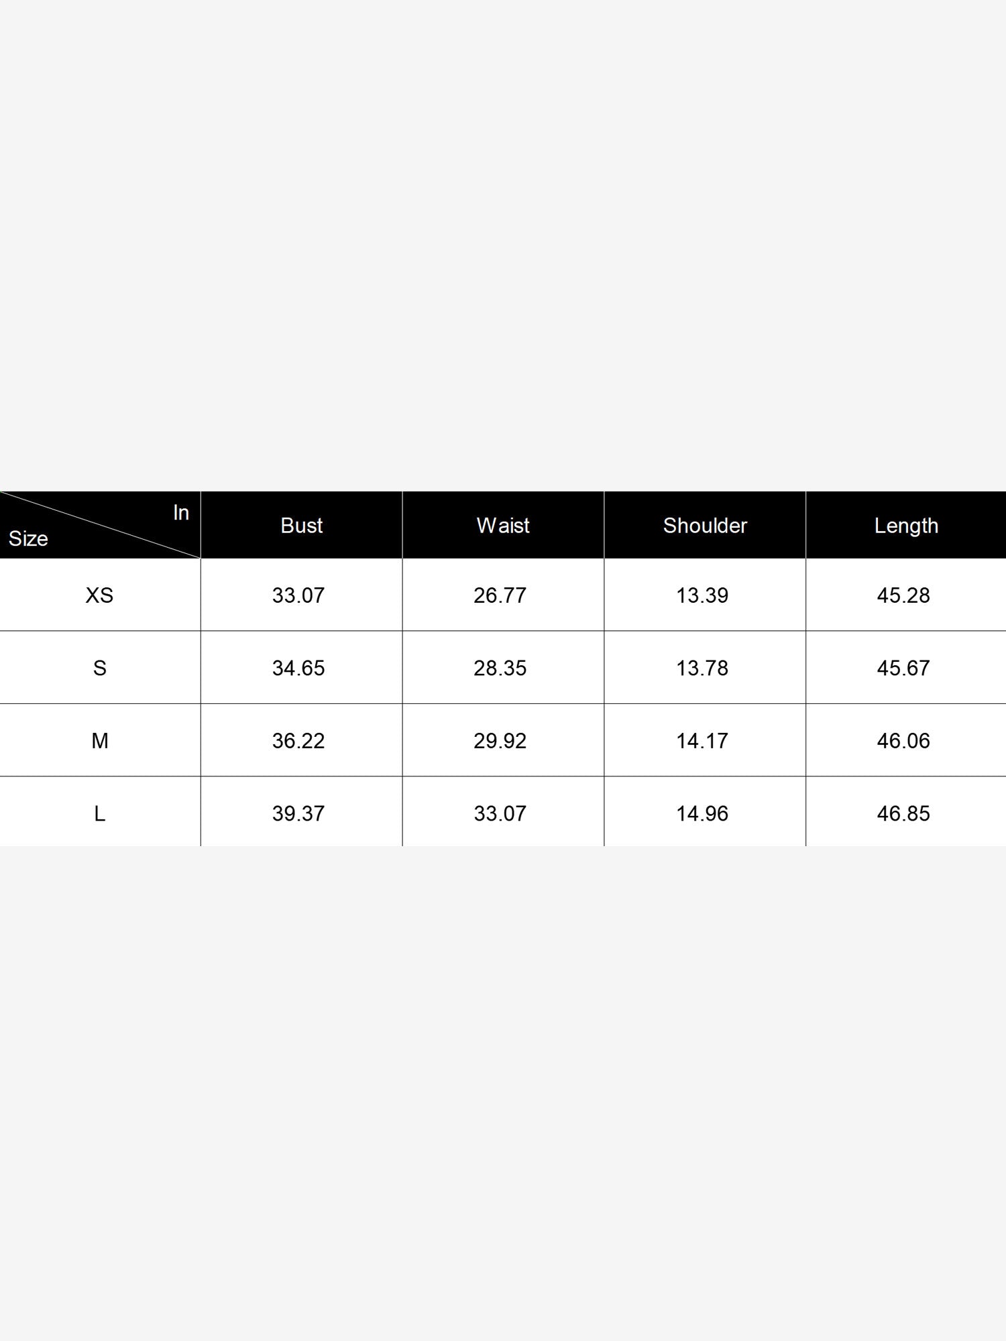1006x1341 pixels.
Task: Click the S waist value 28.35
Action: click(x=500, y=668)
